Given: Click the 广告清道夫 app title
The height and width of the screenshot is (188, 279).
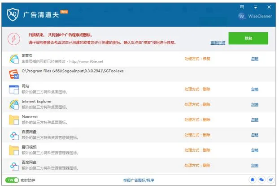Looking at the screenshot, I should [x=41, y=15].
